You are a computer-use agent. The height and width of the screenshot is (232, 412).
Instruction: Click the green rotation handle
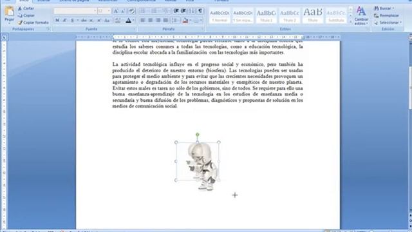(x=198, y=135)
